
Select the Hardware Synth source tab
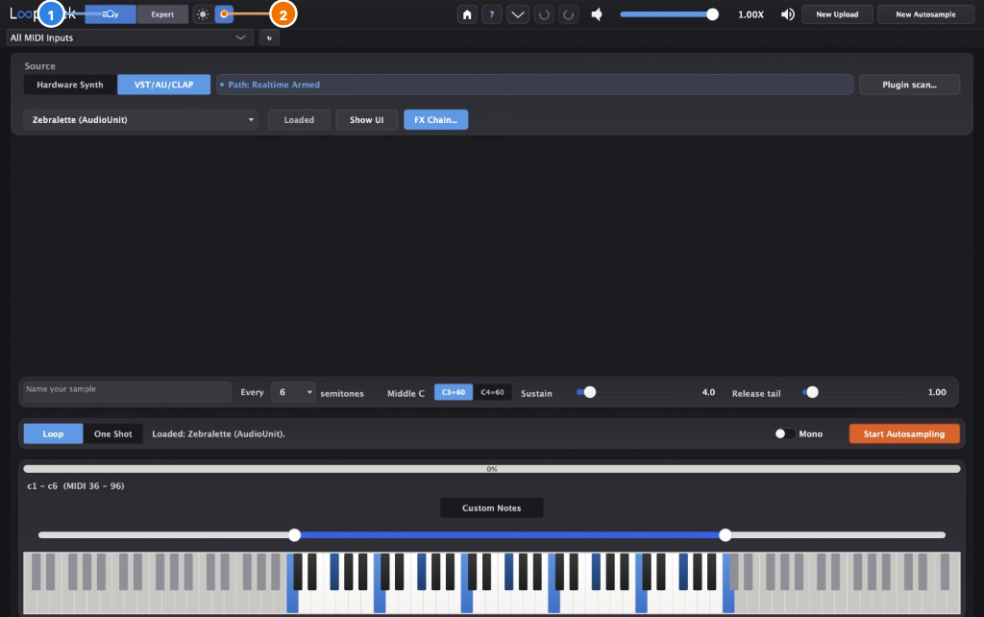[70, 85]
